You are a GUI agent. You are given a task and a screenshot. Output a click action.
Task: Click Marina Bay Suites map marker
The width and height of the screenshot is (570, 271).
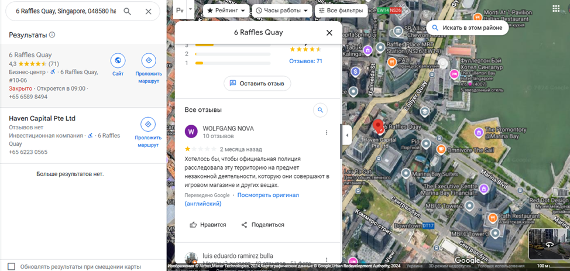click(406, 174)
